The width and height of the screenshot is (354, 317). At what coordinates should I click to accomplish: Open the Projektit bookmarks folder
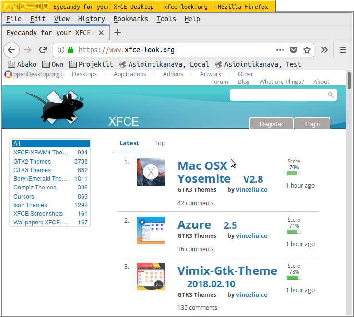point(91,64)
